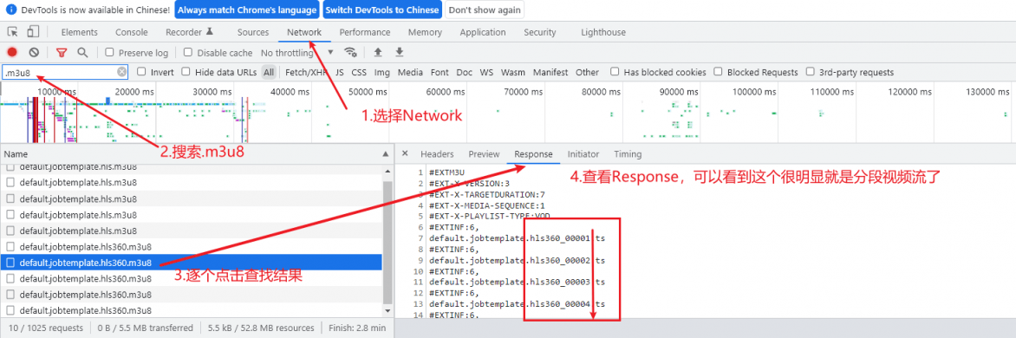Open the No throttling dropdown
Viewport: 1016px width, 338px height.
[297, 53]
